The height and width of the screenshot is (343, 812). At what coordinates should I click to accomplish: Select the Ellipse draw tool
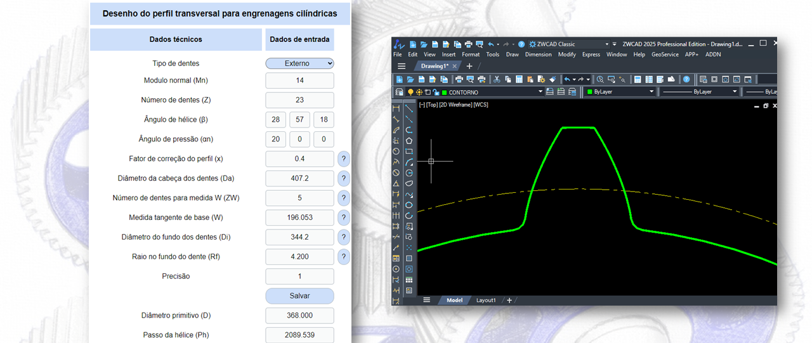click(x=409, y=205)
